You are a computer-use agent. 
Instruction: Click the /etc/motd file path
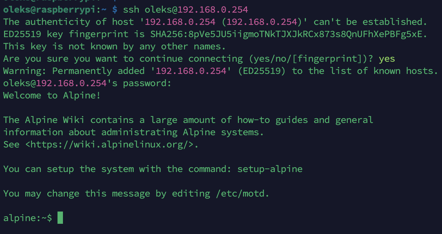(242, 193)
